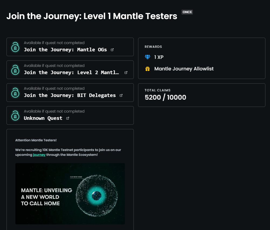
Task: Click the TOTAL CLAIMS label
Action: point(158,90)
